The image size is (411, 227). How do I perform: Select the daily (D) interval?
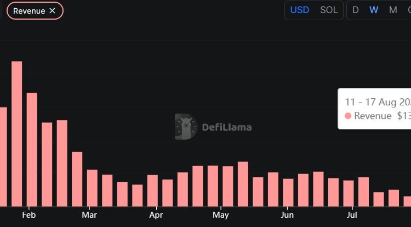point(356,10)
